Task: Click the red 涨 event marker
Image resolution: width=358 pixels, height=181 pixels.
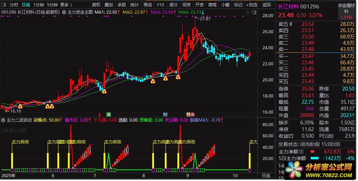Action: click(x=192, y=114)
